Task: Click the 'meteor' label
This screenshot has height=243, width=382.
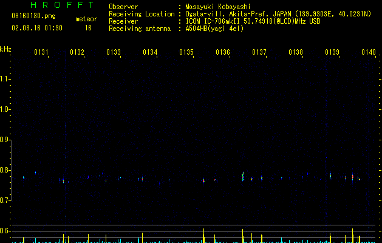Action: [86, 19]
